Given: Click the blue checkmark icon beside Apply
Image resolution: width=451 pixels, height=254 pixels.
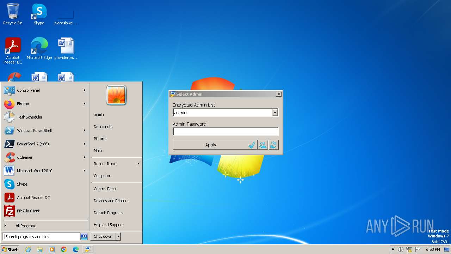Looking at the screenshot, I should (252, 145).
